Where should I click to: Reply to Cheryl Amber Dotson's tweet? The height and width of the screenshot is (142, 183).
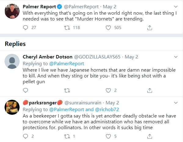[25, 91]
